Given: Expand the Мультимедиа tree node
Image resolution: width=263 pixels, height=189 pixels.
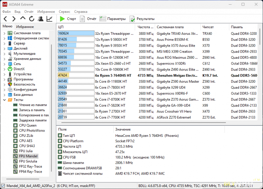Looking at the screenshot, I should (4, 54).
